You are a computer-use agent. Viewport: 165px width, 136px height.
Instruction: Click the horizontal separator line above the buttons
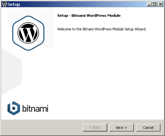click(82, 120)
